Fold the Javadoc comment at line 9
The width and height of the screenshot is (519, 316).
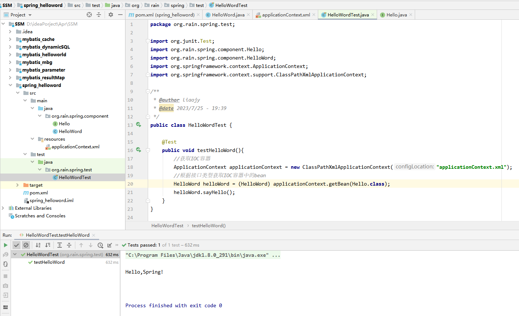148,91
